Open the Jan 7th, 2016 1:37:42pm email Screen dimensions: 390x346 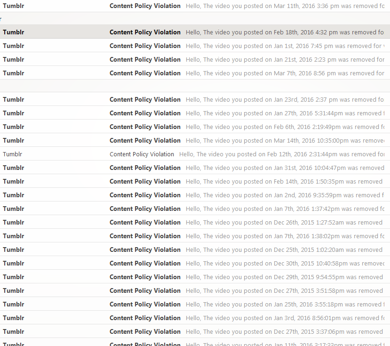click(195, 209)
